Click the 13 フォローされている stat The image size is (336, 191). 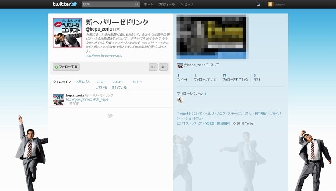(235, 78)
